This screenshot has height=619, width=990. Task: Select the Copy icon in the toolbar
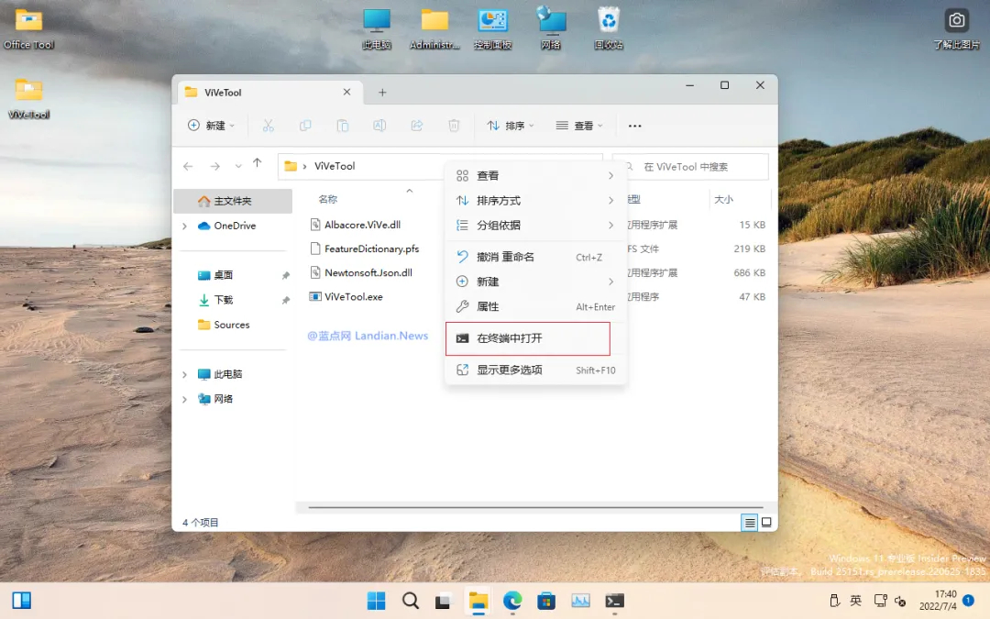305,126
